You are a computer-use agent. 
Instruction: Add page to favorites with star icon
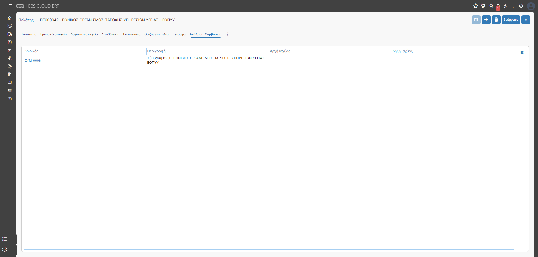pyautogui.click(x=476, y=6)
